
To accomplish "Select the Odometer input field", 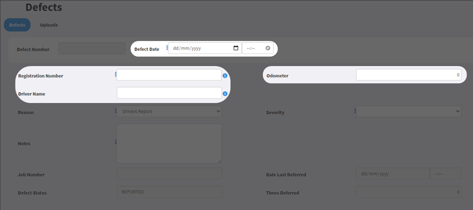I will click(x=409, y=75).
